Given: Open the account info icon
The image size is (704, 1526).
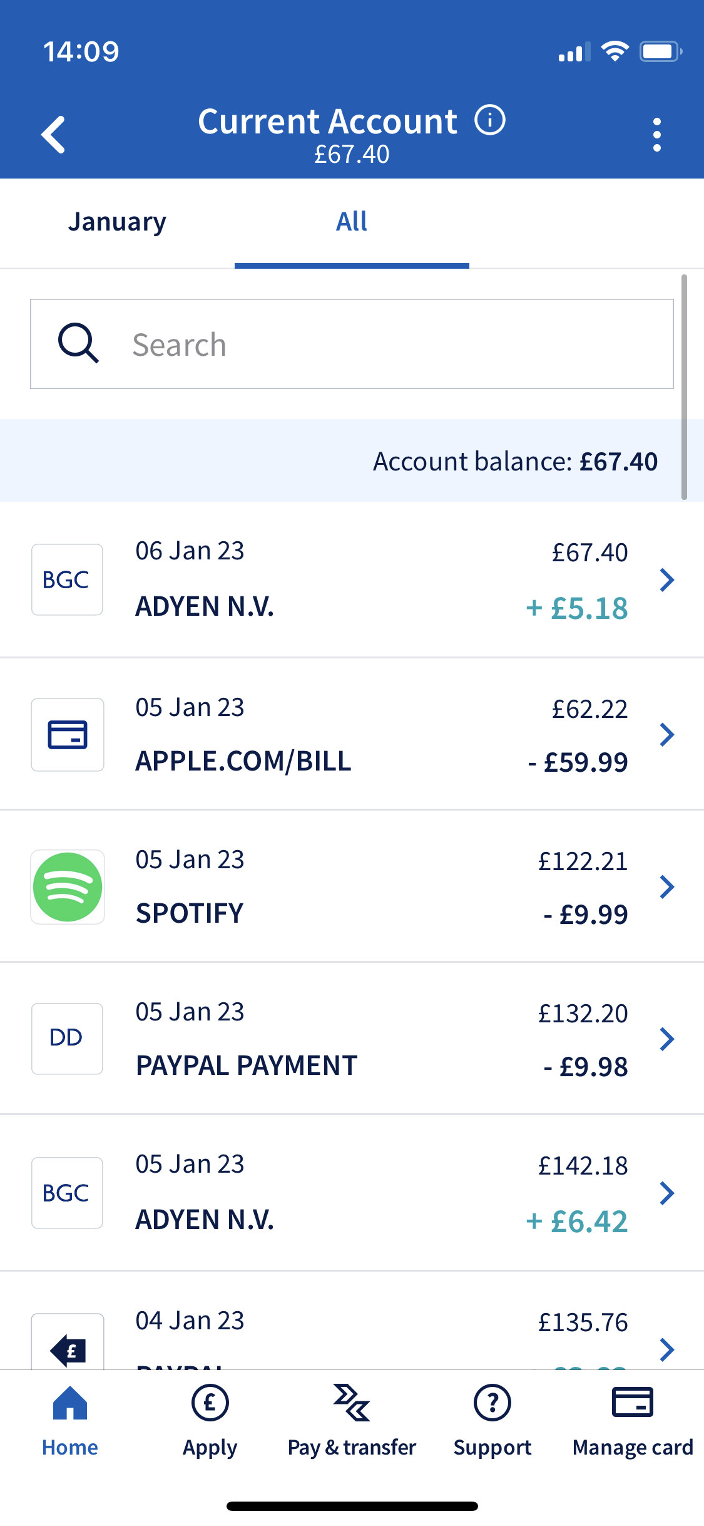Looking at the screenshot, I should point(489,120).
